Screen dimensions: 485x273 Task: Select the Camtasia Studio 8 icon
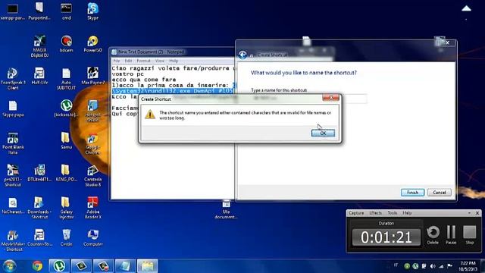tap(92, 175)
